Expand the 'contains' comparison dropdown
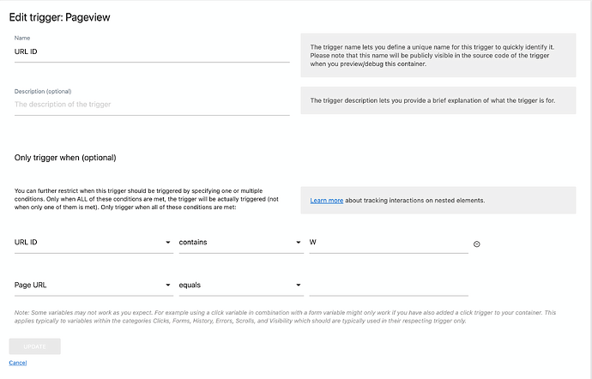 (x=241, y=243)
